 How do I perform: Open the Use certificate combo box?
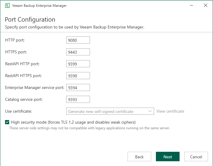click(106, 111)
